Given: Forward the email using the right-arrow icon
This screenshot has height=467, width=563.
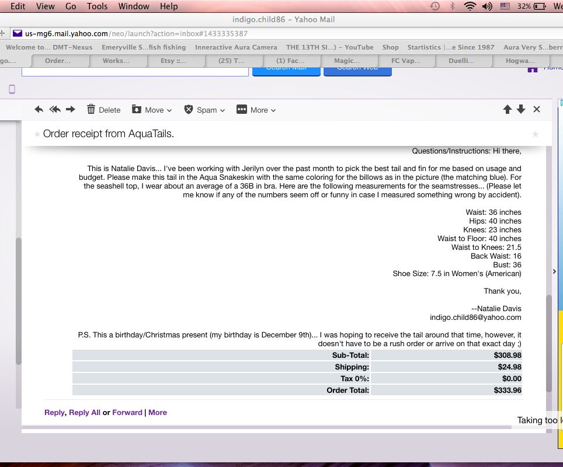Looking at the screenshot, I should click(x=71, y=110).
